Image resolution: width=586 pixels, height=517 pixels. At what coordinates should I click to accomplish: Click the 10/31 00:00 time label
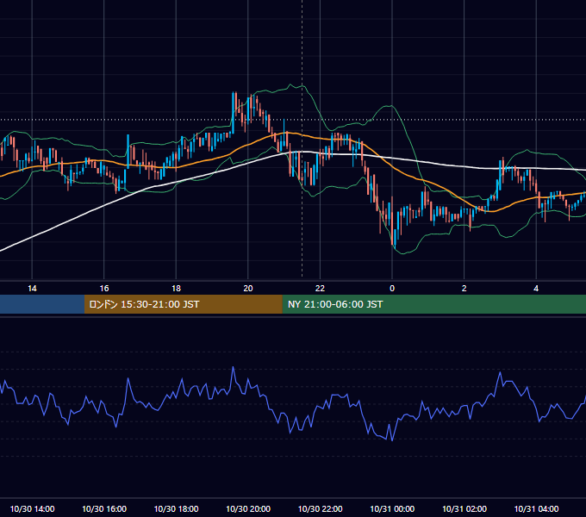point(392,508)
